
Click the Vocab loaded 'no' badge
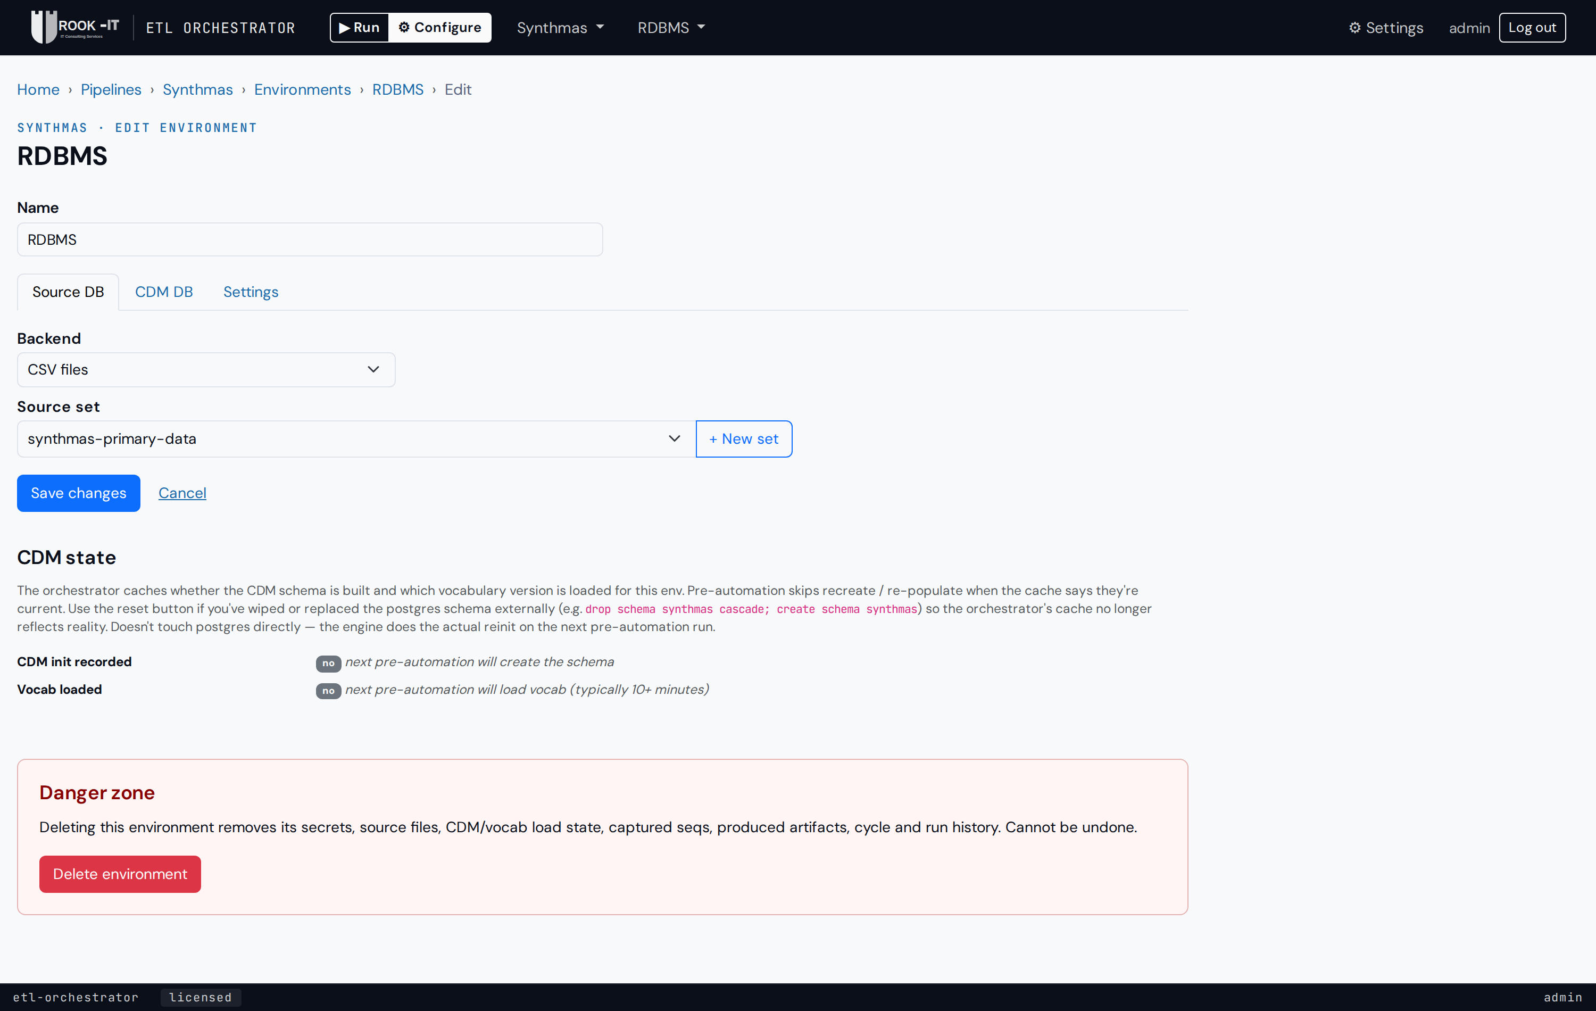click(328, 691)
